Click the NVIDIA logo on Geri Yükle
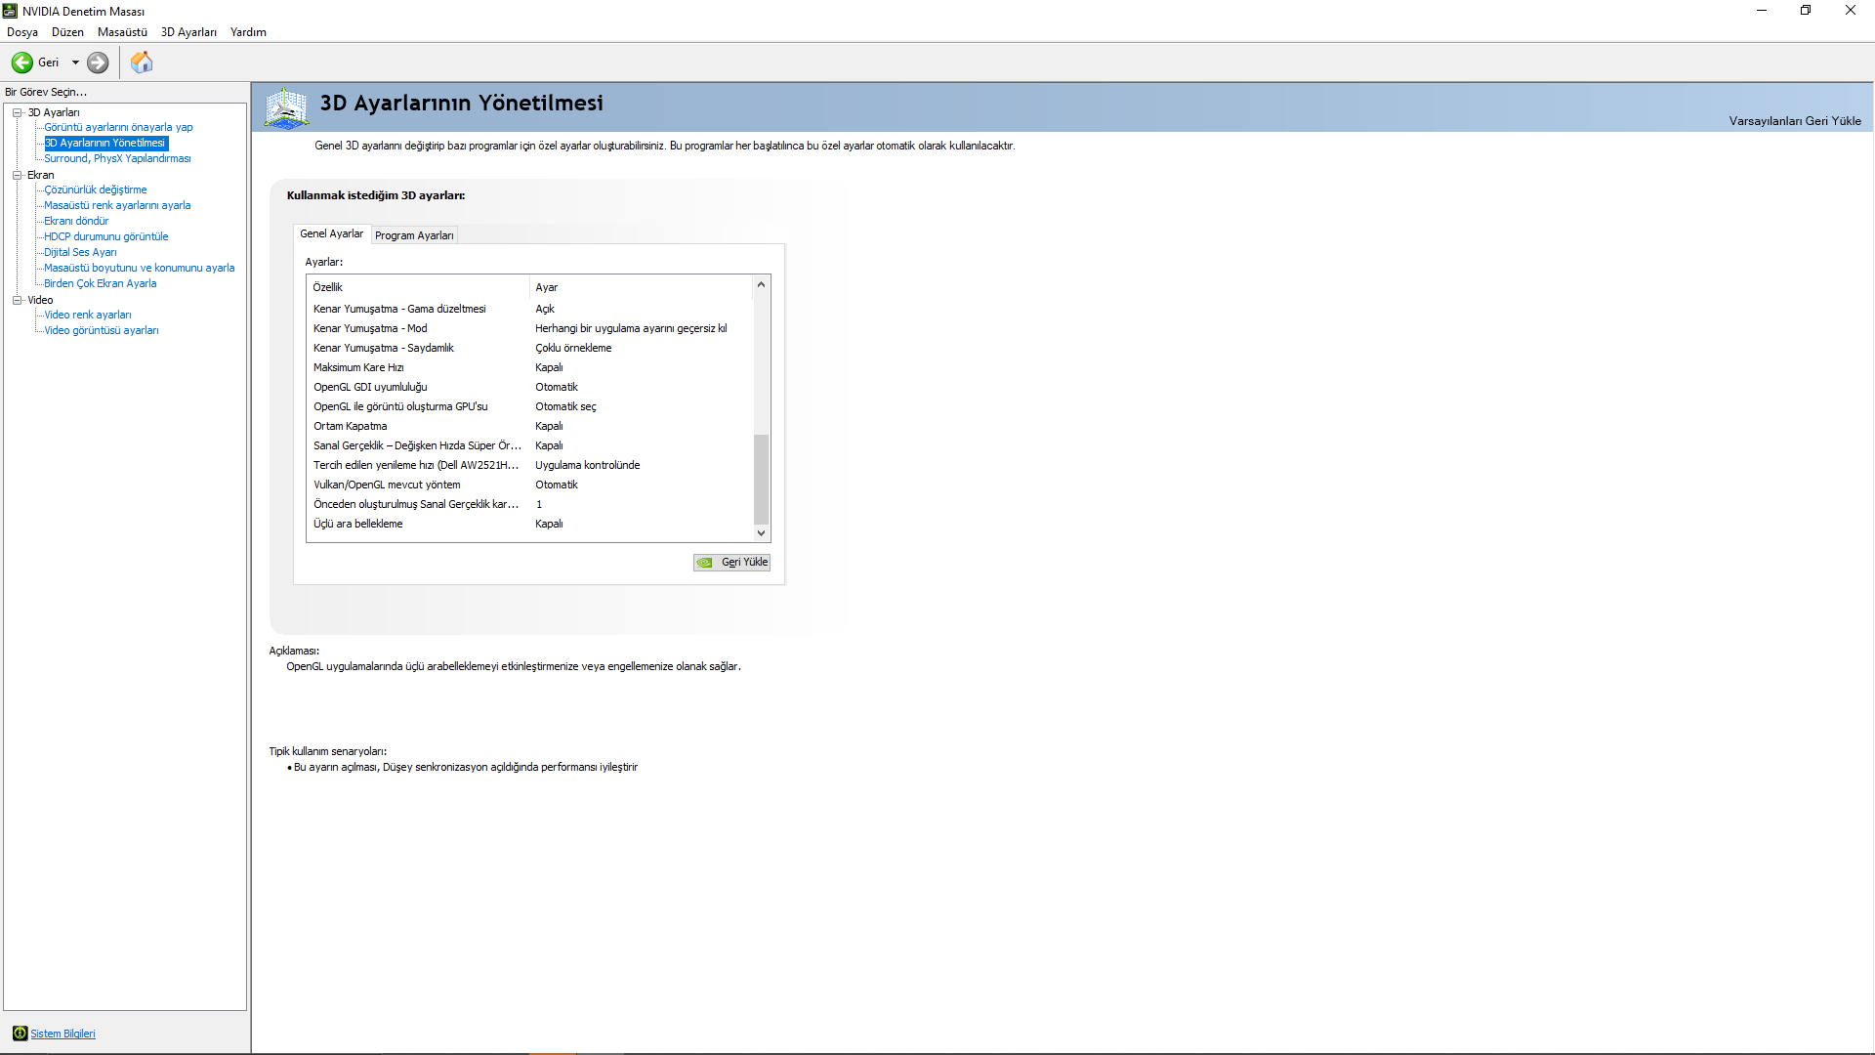The image size is (1875, 1055). (705, 563)
